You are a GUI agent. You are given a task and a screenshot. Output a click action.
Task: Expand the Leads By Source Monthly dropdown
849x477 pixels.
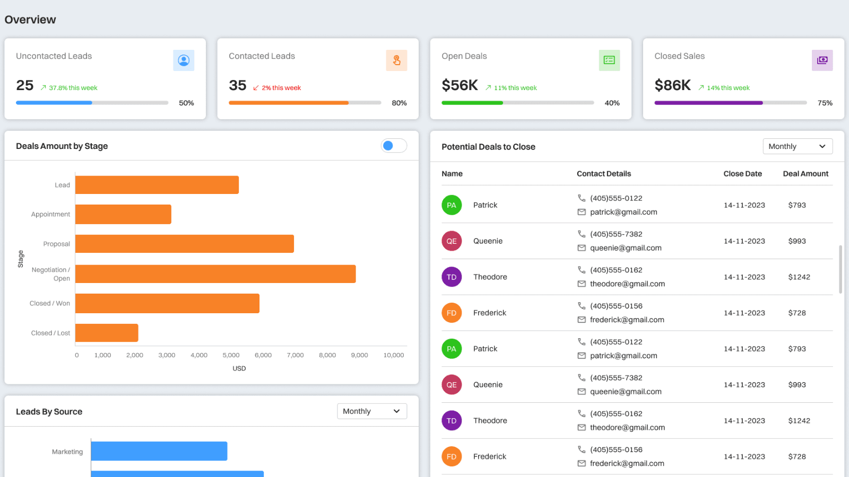pyautogui.click(x=371, y=411)
